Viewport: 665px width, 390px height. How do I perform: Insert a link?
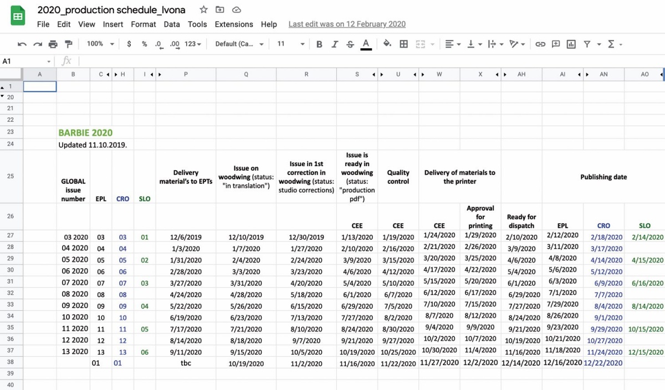point(540,44)
